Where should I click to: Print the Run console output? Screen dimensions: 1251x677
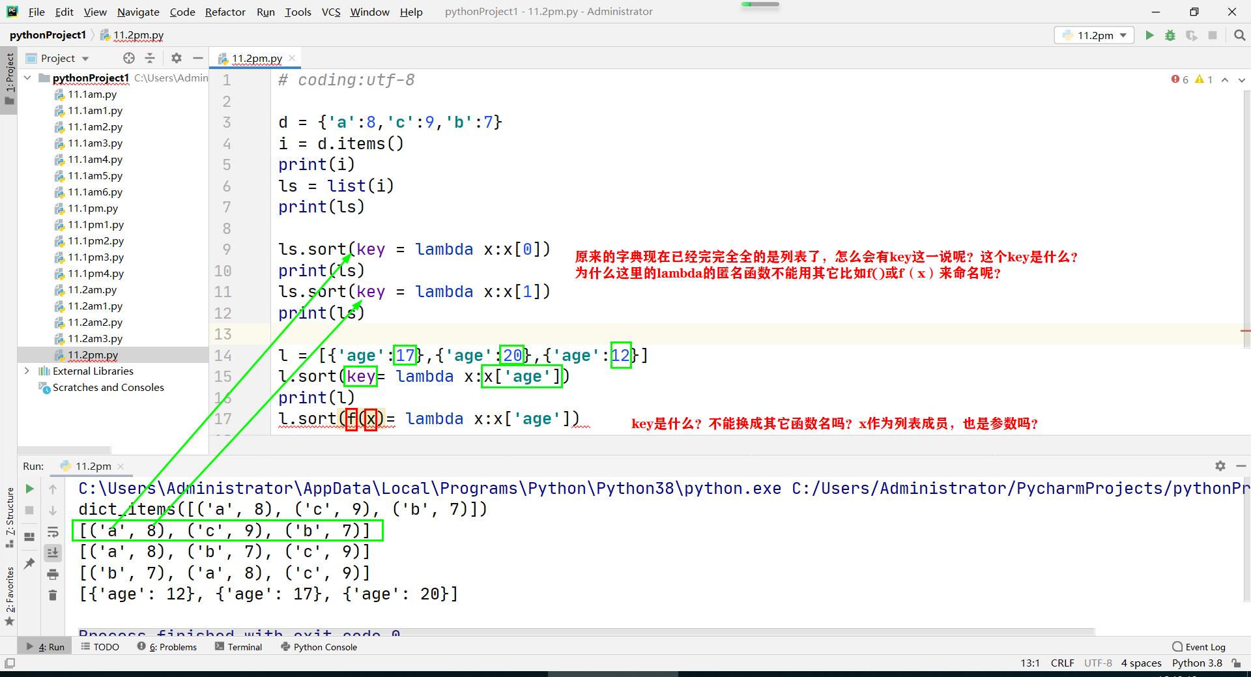tap(53, 574)
